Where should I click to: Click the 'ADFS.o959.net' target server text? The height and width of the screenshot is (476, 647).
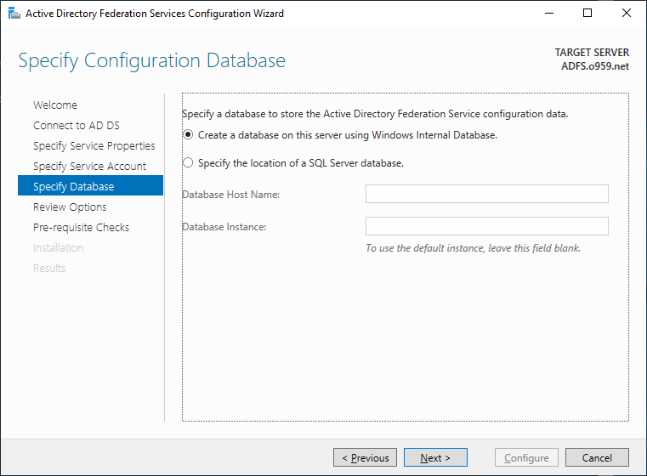(595, 66)
